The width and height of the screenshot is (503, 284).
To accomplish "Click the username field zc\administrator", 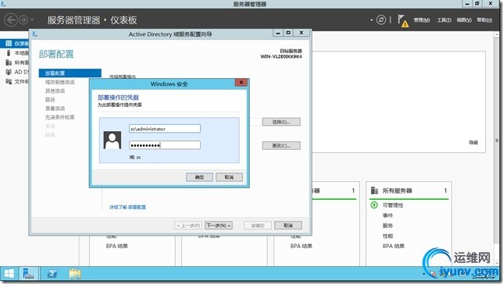I will click(x=165, y=129).
